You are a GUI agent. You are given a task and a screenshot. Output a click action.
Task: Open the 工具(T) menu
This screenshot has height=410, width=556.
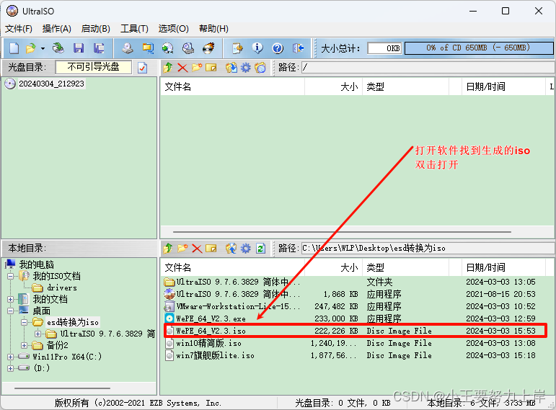[x=134, y=29]
